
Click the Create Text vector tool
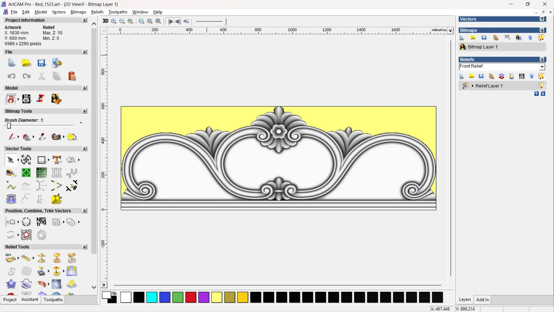(x=57, y=160)
